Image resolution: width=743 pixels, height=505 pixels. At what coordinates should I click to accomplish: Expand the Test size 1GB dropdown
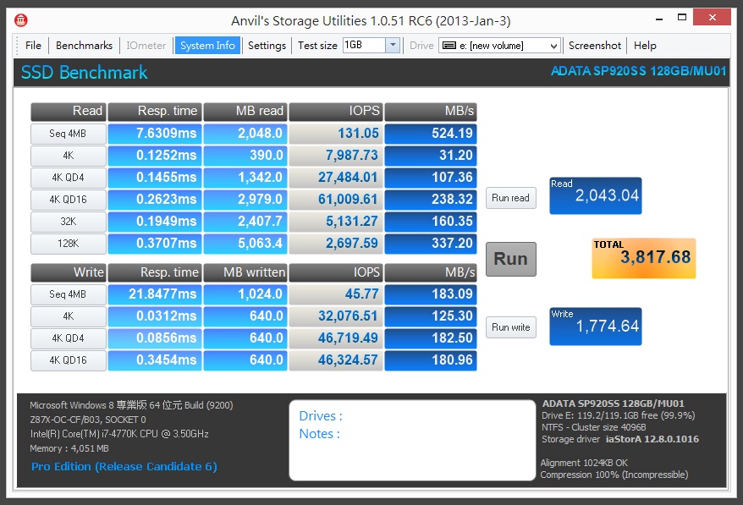click(393, 46)
